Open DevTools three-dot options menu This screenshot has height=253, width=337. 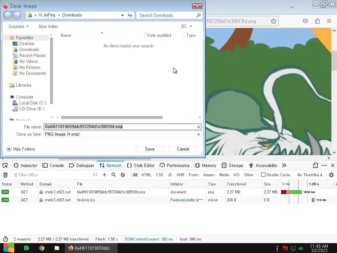[x=324, y=165]
